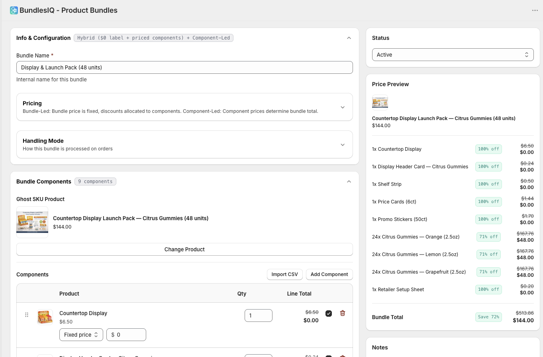The image size is (543, 357).
Task: Collapse the Info & Configuration section
Action: (x=349, y=38)
